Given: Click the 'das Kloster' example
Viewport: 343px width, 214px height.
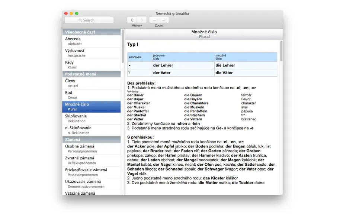Looking at the screenshot, I should point(214,178).
